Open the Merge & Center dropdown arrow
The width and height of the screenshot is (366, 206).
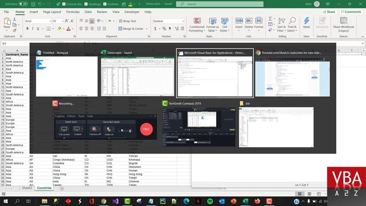tap(146, 29)
